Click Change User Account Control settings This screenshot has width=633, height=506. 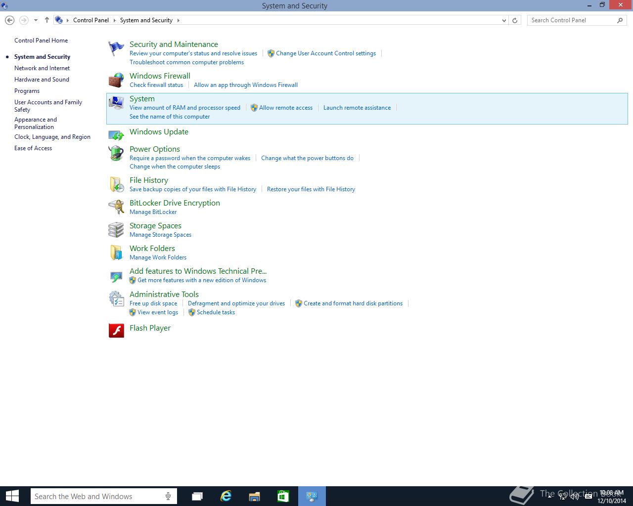click(326, 53)
